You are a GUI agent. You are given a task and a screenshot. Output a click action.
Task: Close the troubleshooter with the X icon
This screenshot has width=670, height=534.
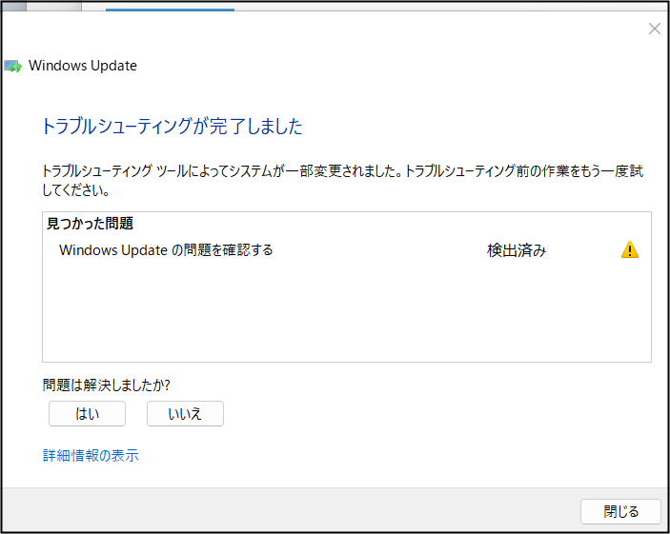[x=654, y=29]
